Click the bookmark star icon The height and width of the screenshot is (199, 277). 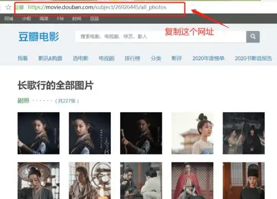click(8, 7)
